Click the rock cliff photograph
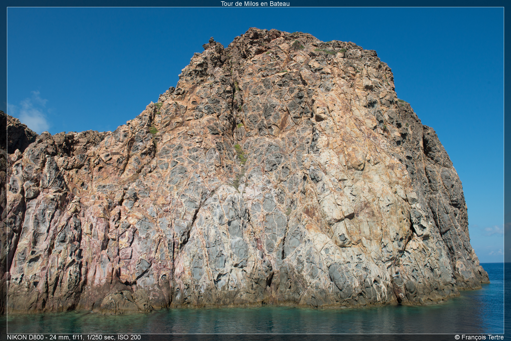Image resolution: width=511 pixels, height=341 pixels. click(x=255, y=170)
